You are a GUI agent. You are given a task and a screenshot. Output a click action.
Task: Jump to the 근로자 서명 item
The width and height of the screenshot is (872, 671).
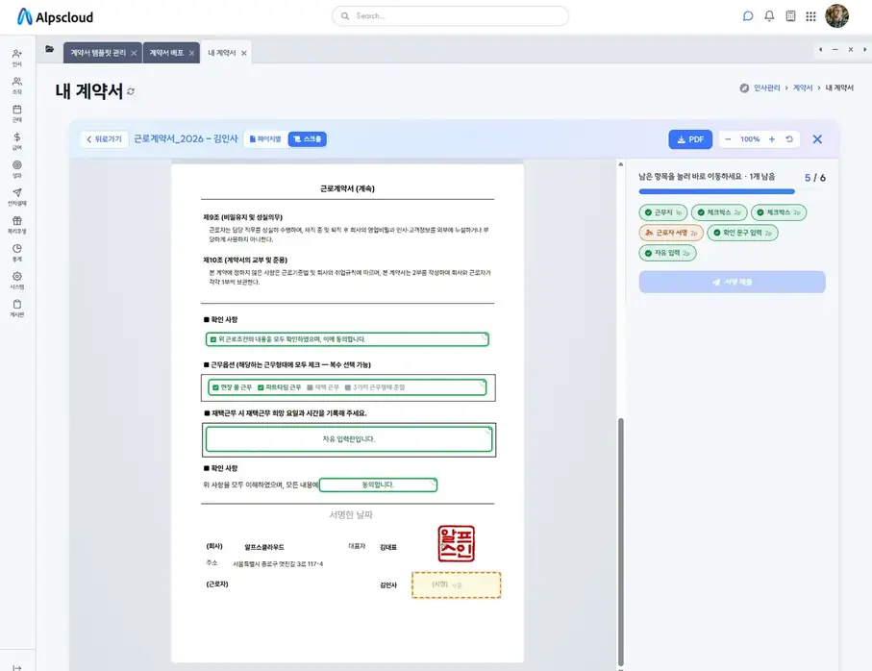671,233
